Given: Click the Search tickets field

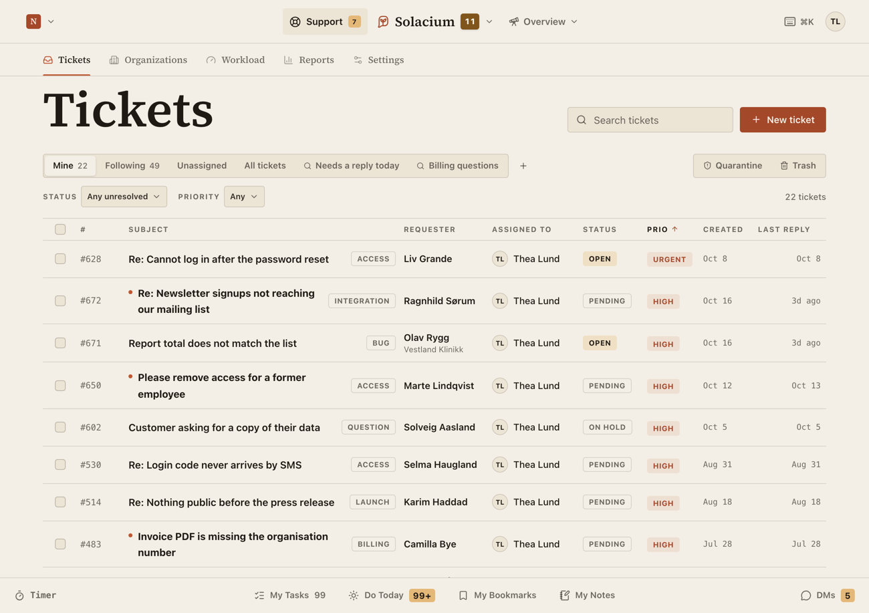Looking at the screenshot, I should coord(650,120).
